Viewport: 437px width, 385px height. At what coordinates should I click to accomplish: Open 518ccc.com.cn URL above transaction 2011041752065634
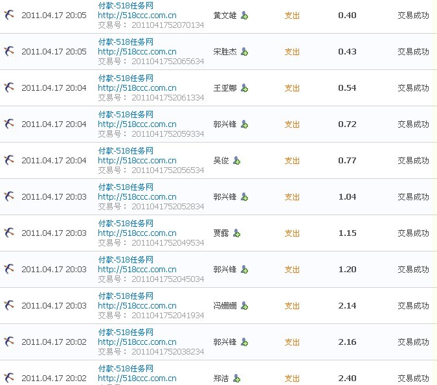pyautogui.click(x=137, y=51)
